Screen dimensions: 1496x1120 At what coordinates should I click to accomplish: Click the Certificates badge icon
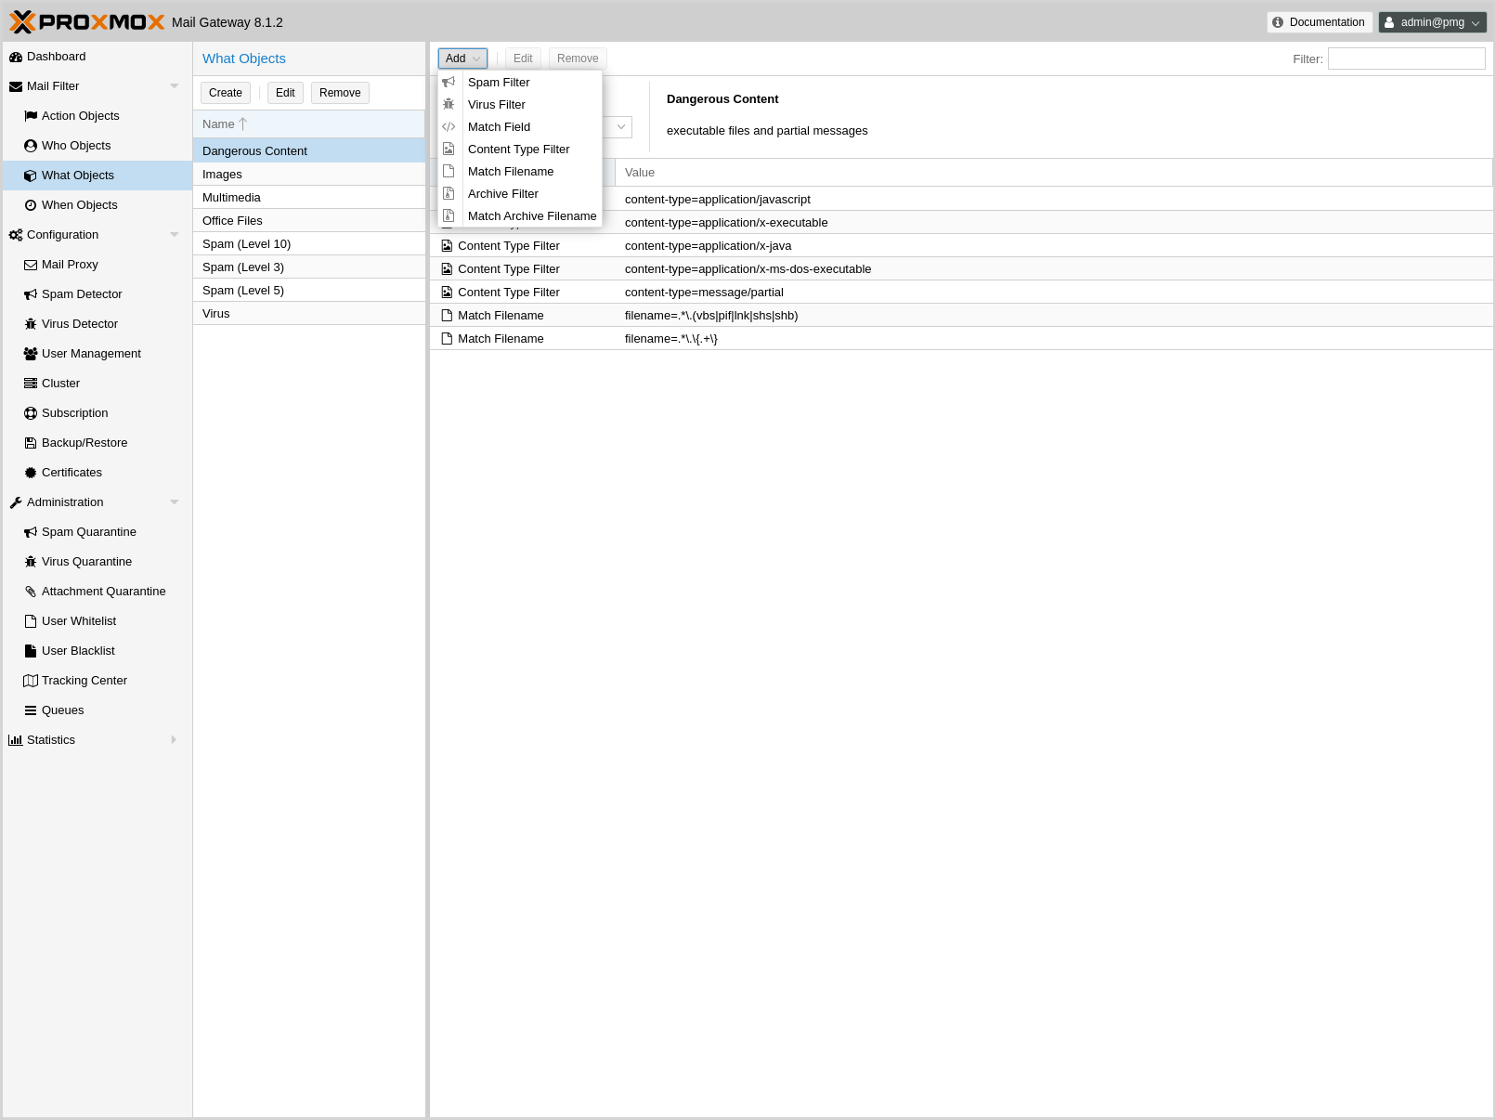coord(31,473)
